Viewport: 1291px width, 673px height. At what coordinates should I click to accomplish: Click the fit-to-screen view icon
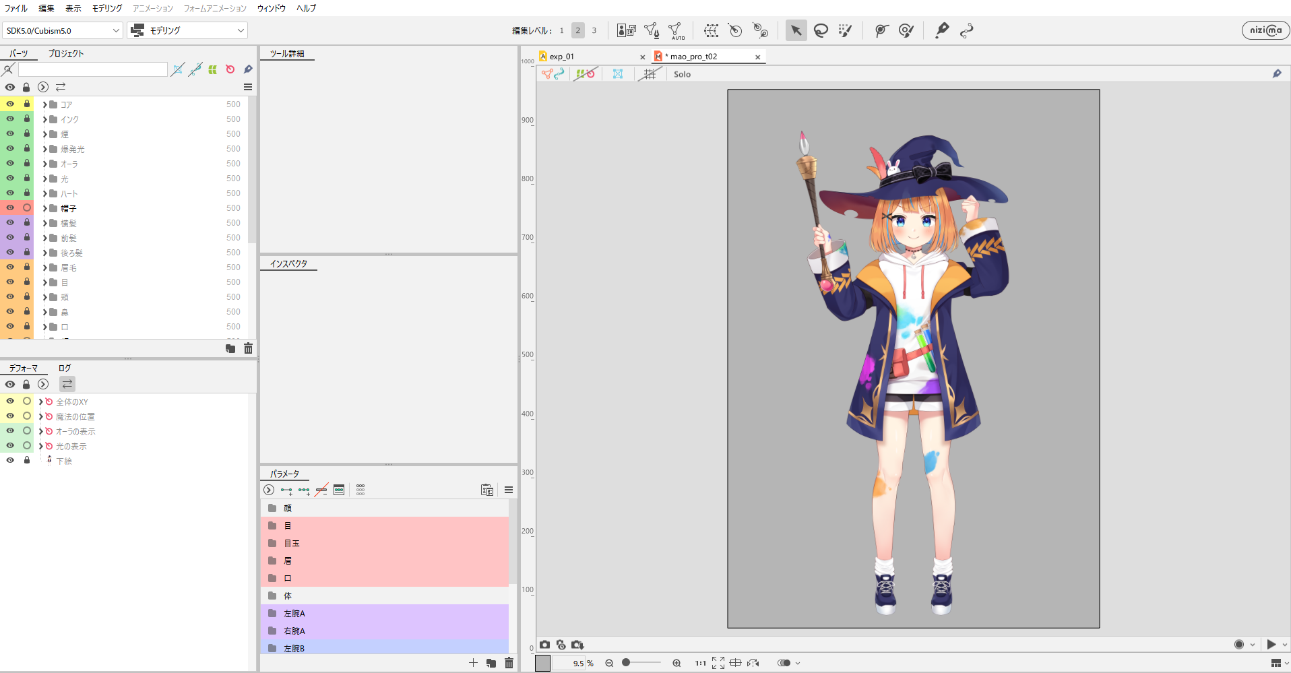pyautogui.click(x=718, y=663)
